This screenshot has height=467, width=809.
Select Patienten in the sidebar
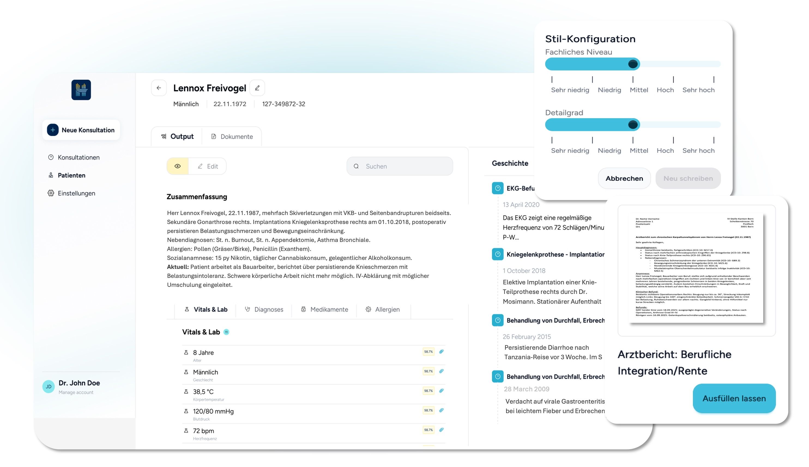pyautogui.click(x=71, y=175)
